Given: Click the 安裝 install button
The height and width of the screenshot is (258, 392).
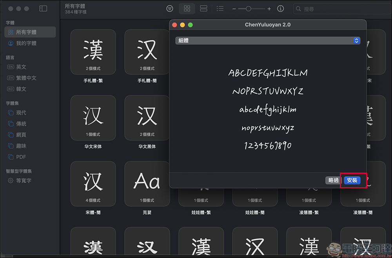Looking at the screenshot, I should tap(352, 180).
